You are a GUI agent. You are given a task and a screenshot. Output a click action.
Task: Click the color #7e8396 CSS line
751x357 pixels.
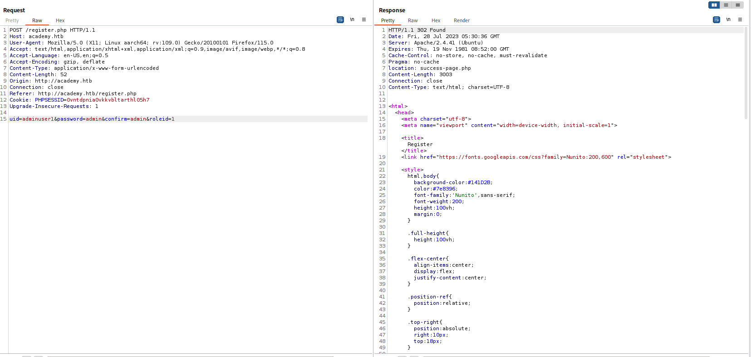(436, 189)
